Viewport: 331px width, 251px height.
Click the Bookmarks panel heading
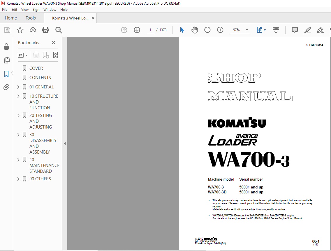[29, 42]
